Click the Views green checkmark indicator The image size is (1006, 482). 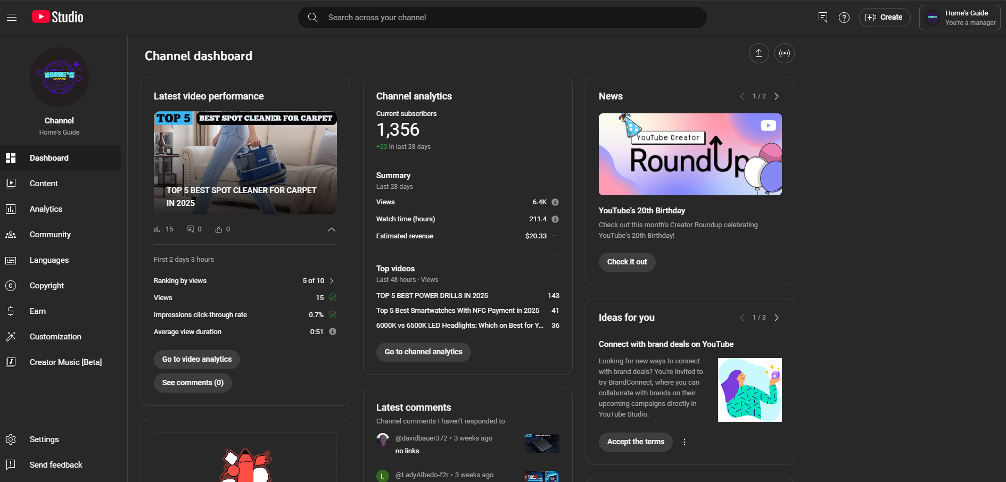coord(333,298)
